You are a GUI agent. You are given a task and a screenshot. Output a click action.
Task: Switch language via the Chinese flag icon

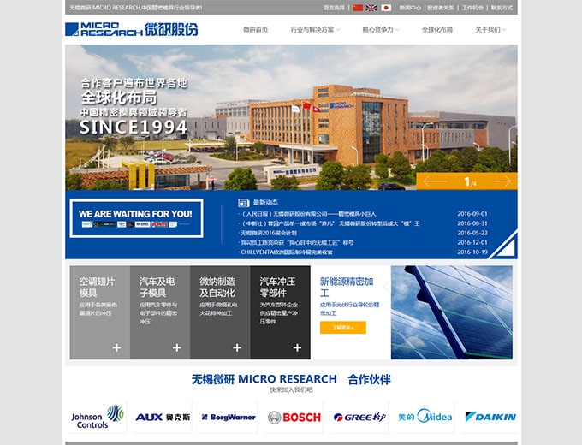coord(358,8)
